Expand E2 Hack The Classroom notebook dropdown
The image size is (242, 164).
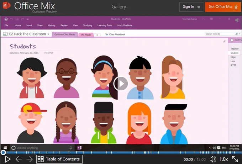point(48,34)
